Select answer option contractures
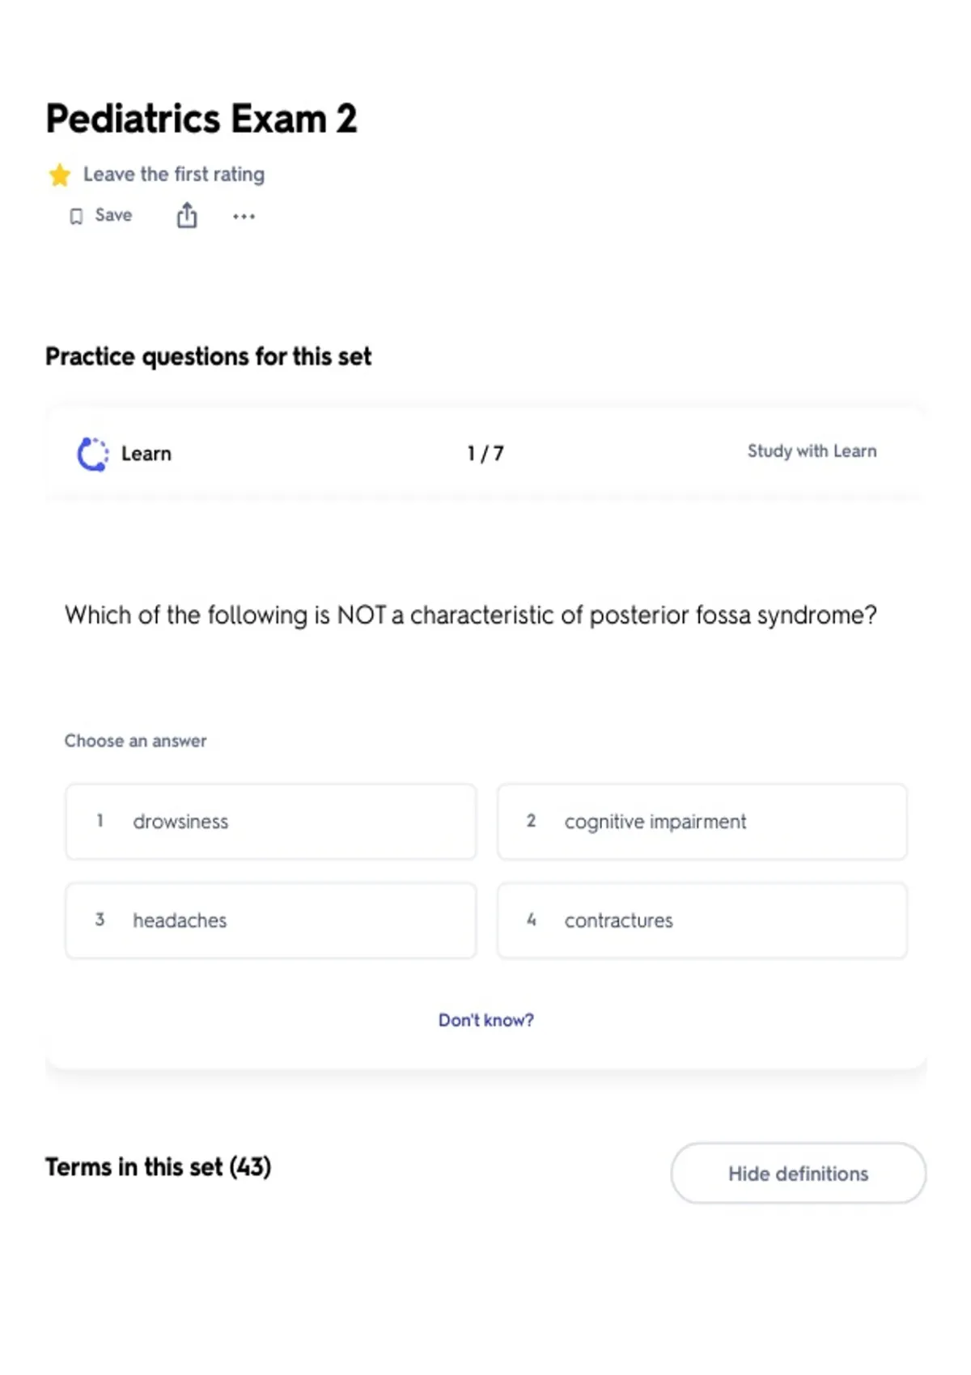Image resolution: width=971 pixels, height=1375 pixels. 702,920
